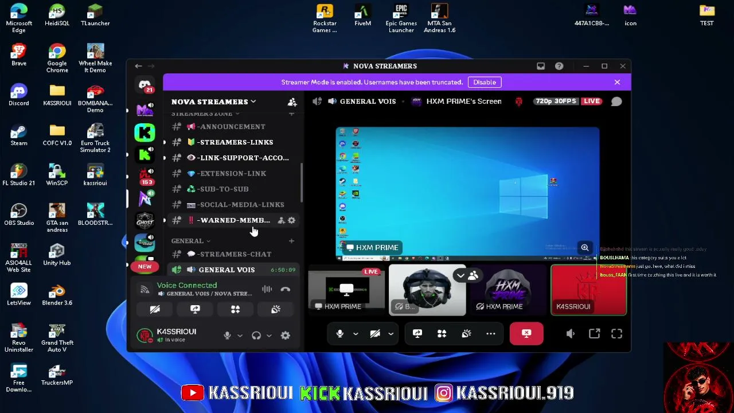Disable Streamer Mode from the banner
Viewport: 734px width, 413px height.
(x=485, y=82)
